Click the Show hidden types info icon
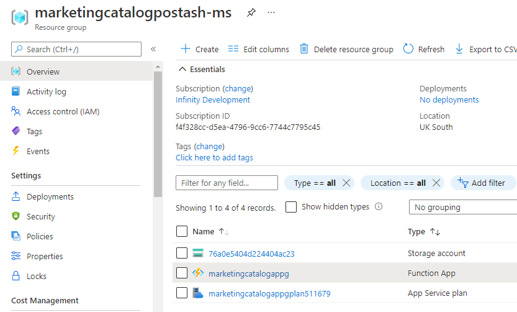 379,207
